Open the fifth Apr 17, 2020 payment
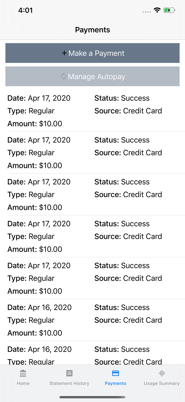Screen dimensions: 185x402 click(x=92, y=278)
